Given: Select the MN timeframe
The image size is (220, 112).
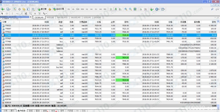Looking at the screenshot, I should pos(105,9).
